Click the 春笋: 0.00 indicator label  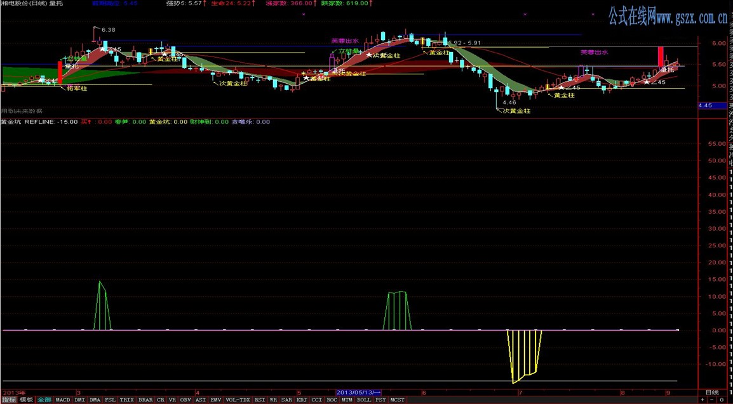click(x=131, y=122)
